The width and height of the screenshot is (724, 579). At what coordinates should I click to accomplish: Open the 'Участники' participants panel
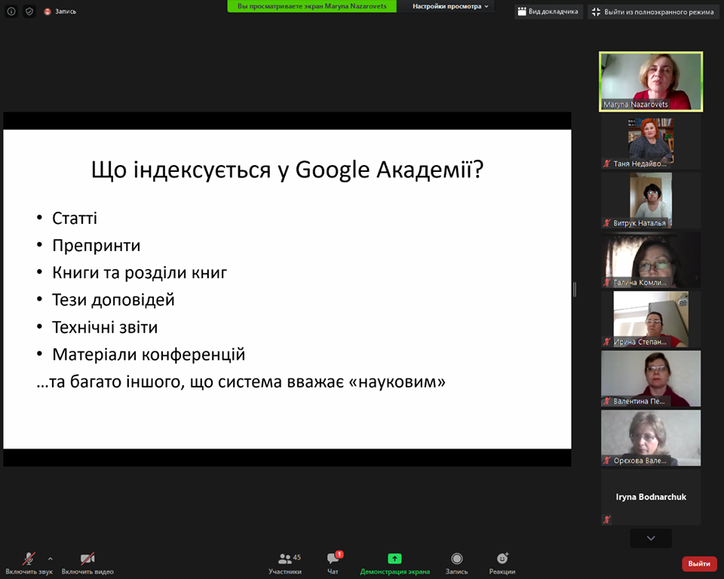(x=285, y=563)
